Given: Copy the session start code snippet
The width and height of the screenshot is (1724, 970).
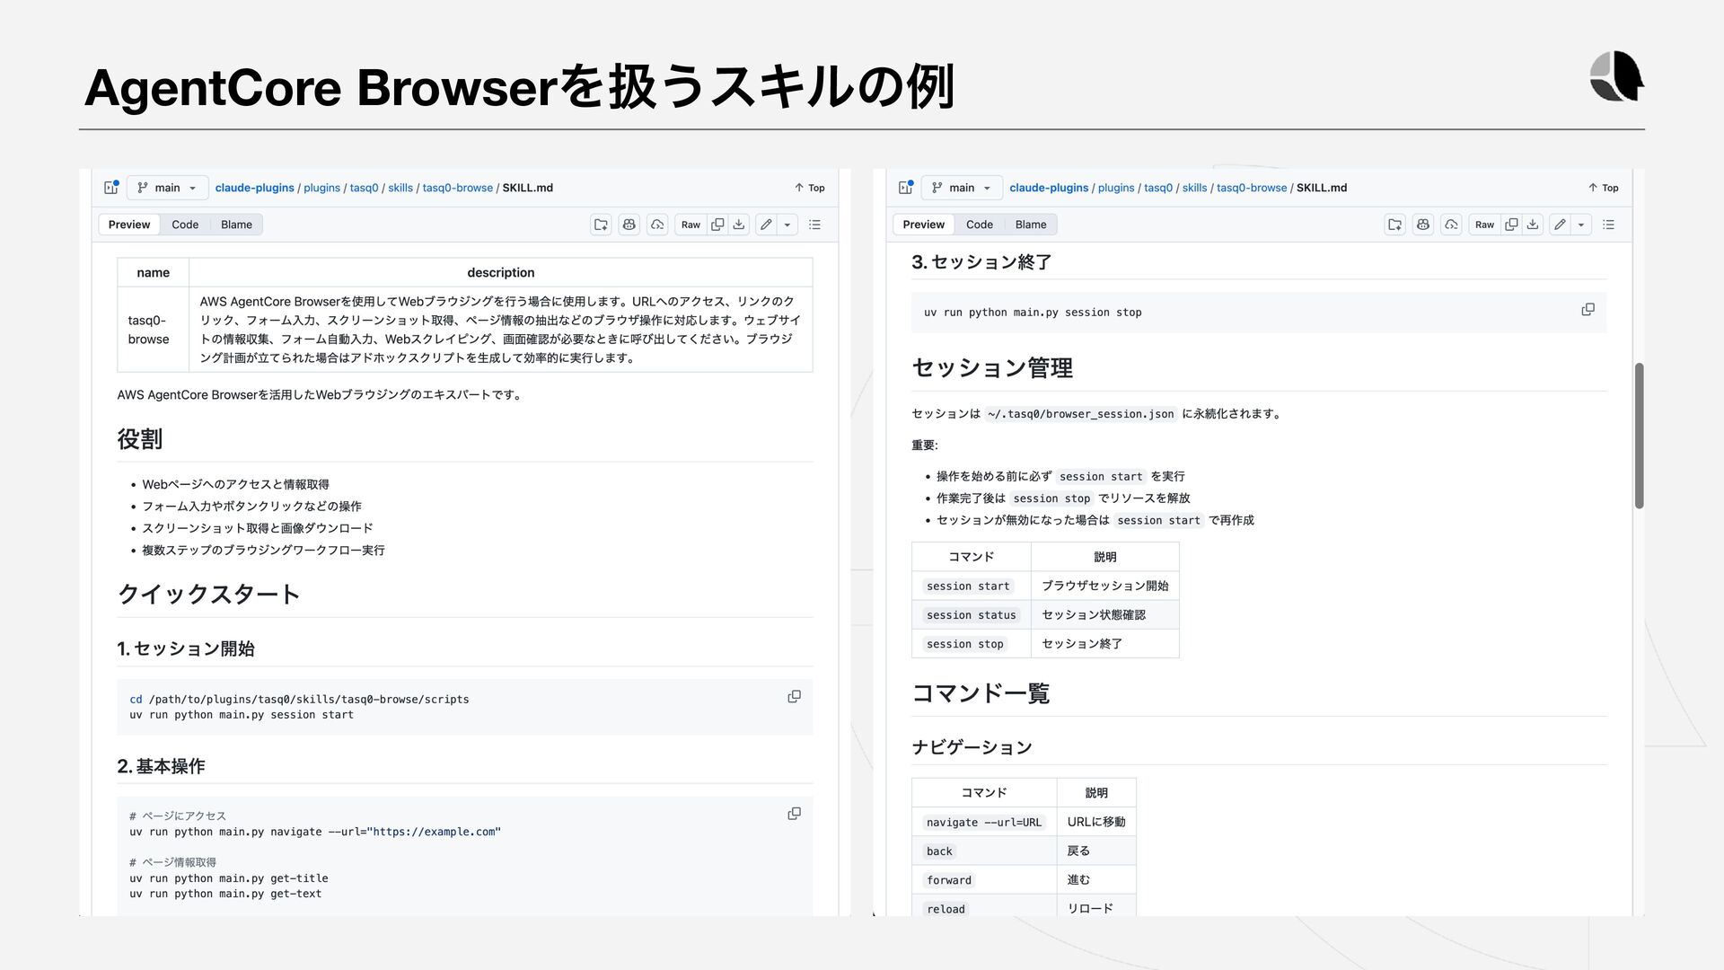Looking at the screenshot, I should (x=794, y=697).
